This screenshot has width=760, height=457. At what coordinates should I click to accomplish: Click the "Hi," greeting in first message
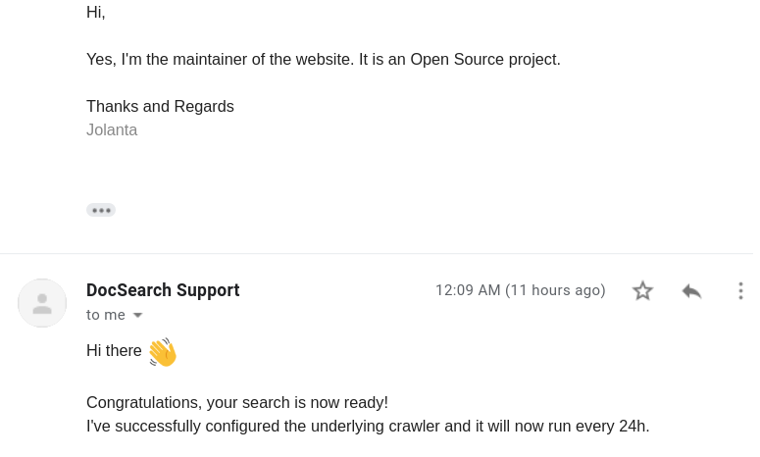click(96, 12)
